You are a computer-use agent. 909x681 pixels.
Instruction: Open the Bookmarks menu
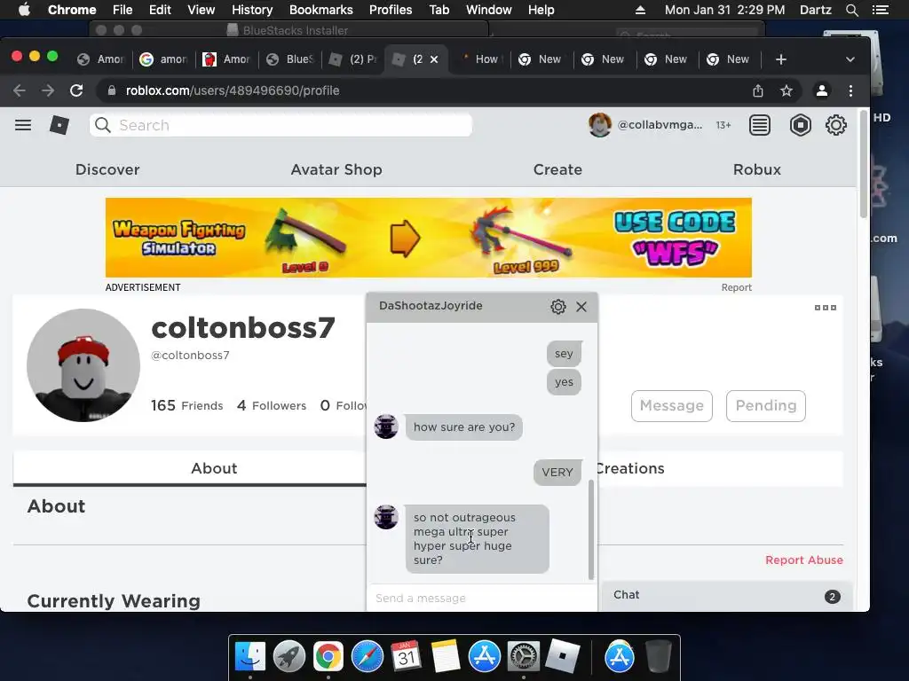click(x=320, y=10)
